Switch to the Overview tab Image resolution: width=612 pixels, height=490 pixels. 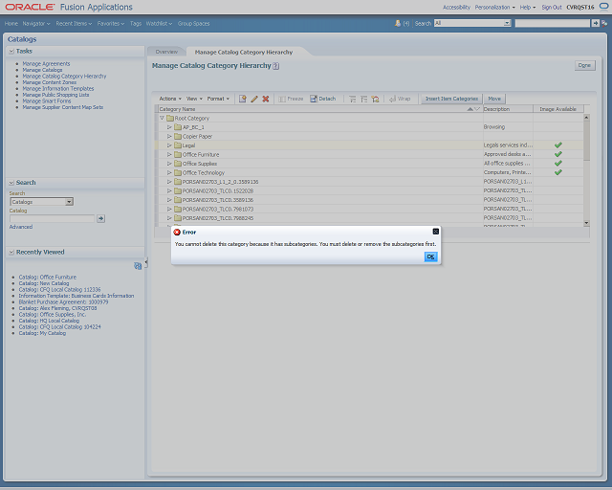tap(166, 52)
